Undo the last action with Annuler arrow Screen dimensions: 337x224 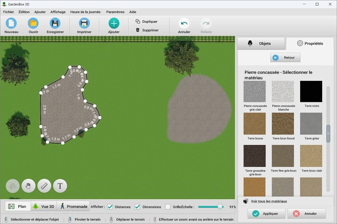point(184,23)
